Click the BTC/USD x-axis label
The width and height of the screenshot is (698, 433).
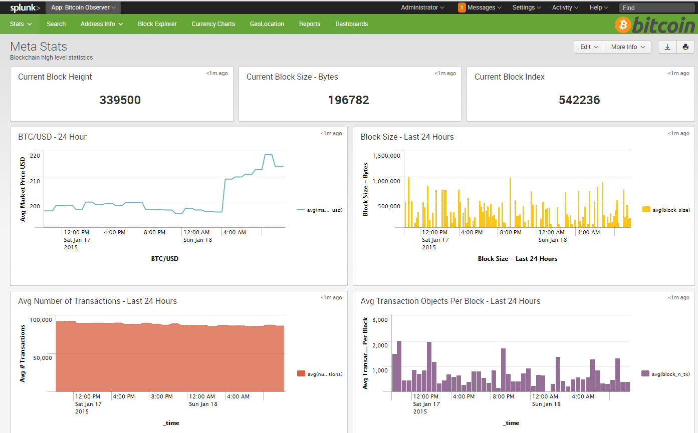click(x=165, y=259)
